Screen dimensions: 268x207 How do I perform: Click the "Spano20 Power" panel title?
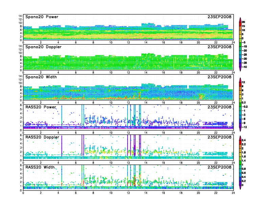click(42, 17)
